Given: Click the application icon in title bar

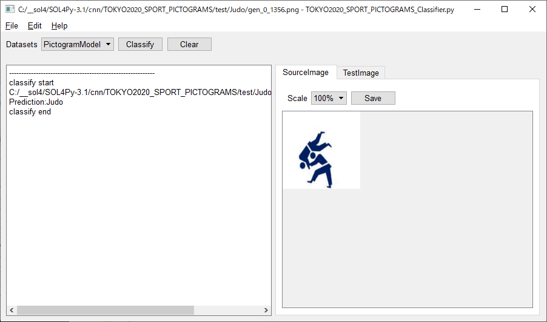Looking at the screenshot, I should point(10,9).
